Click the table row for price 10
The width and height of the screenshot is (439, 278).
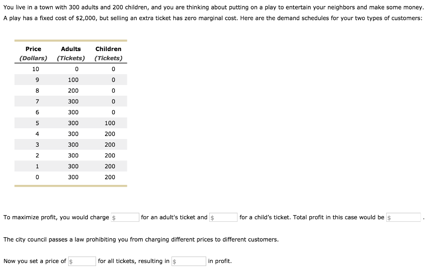click(71, 69)
